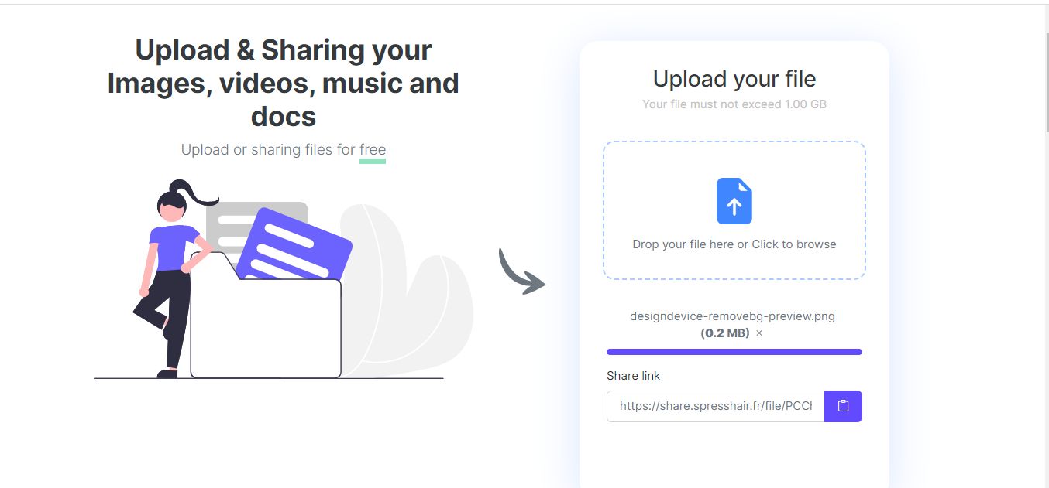
Task: Click the 'Share link' label
Action: pos(633,376)
